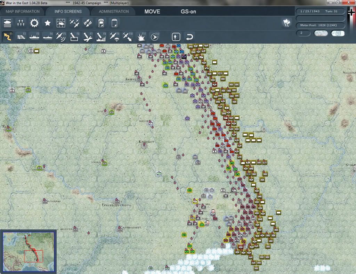
Task: Show the weather grid icon
Action: [x=61, y=23]
